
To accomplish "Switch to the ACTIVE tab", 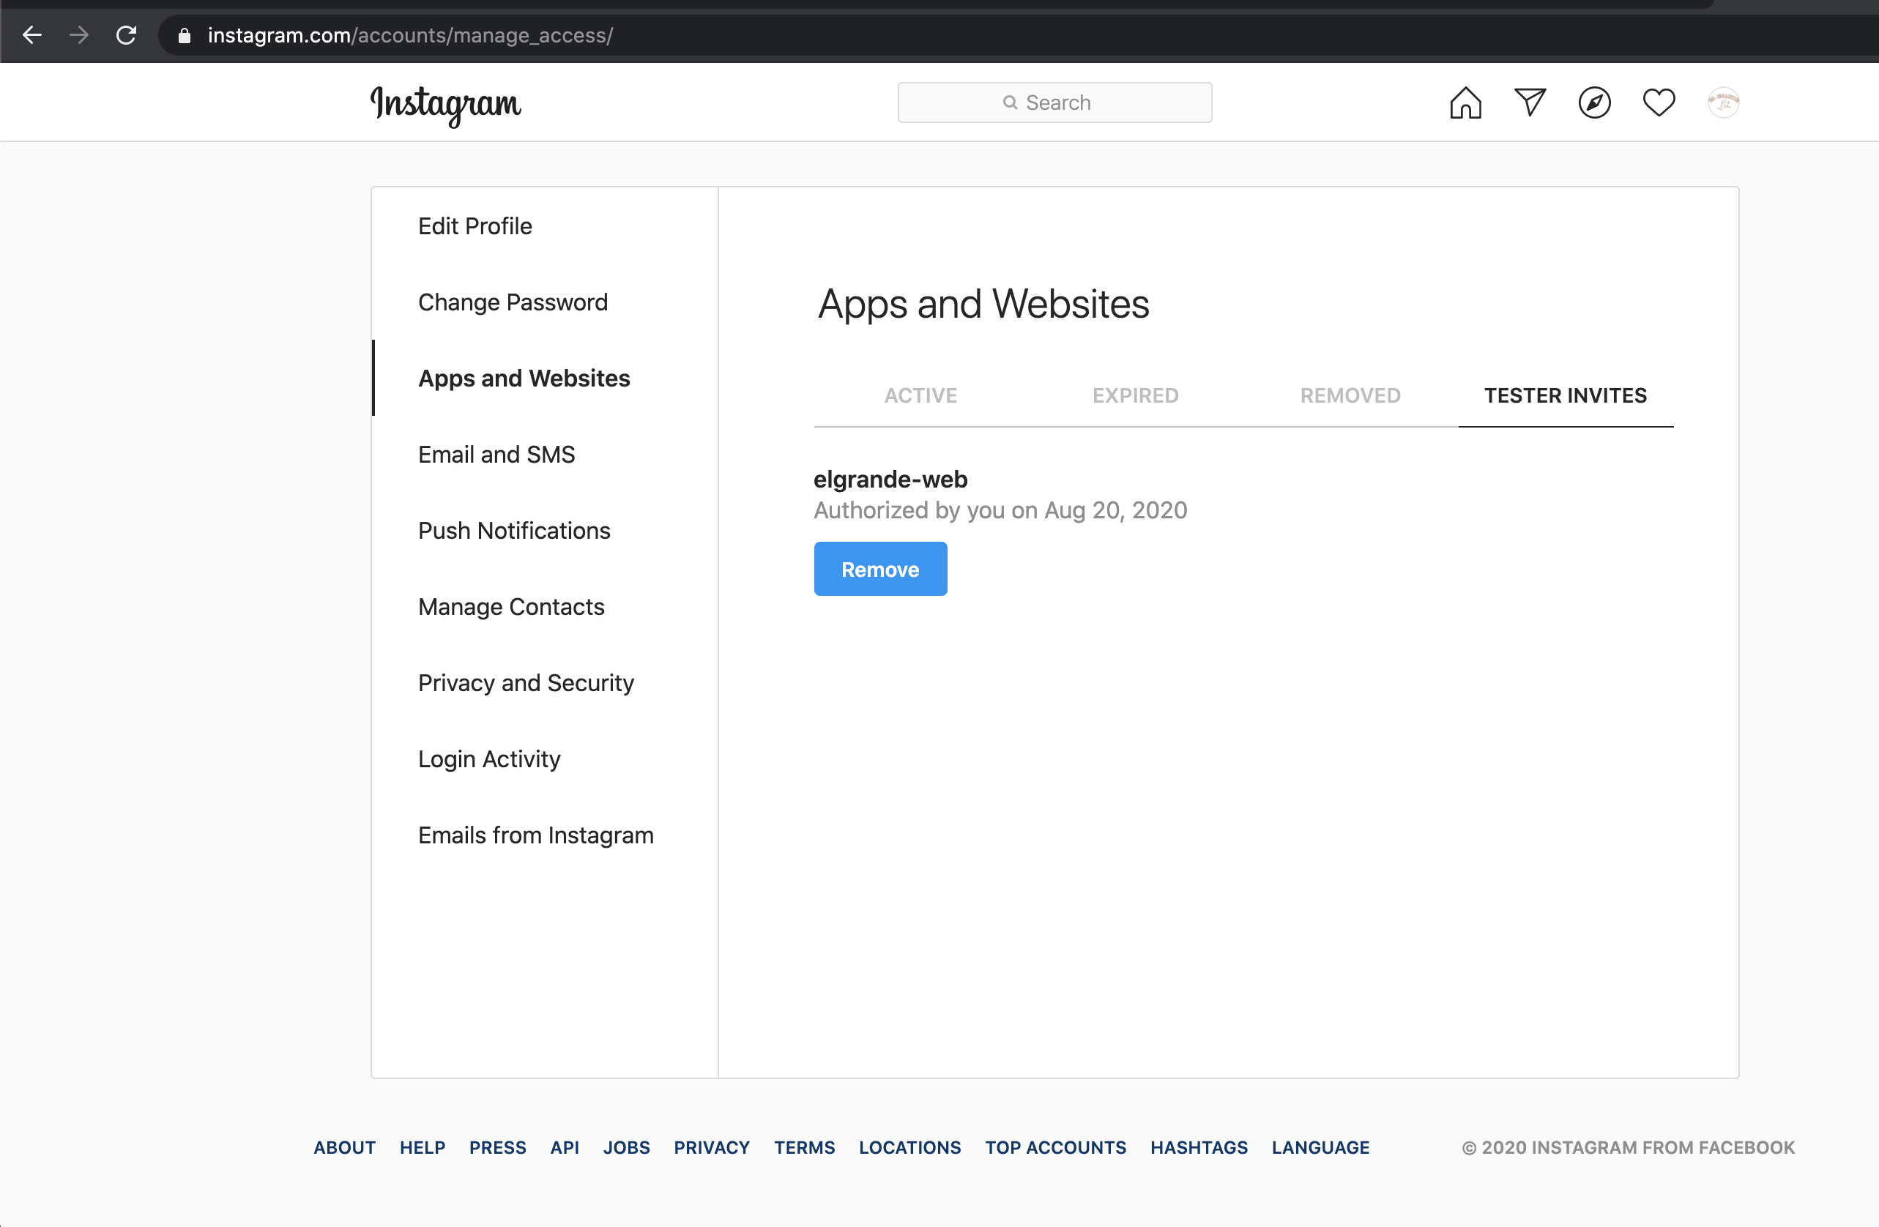I will [x=920, y=395].
